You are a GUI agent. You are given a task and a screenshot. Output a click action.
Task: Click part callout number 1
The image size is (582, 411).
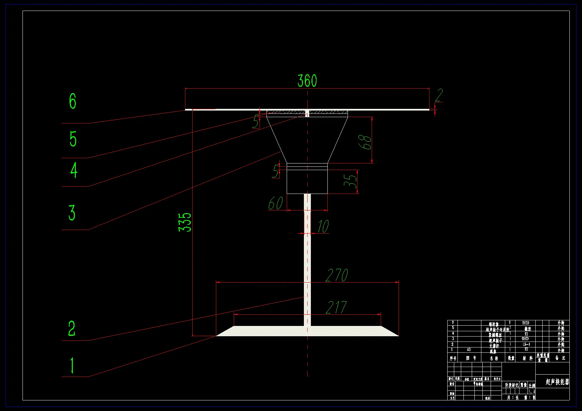click(72, 366)
